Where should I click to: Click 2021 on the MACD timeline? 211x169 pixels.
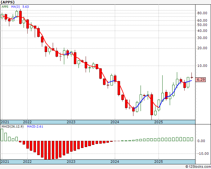(5, 162)
